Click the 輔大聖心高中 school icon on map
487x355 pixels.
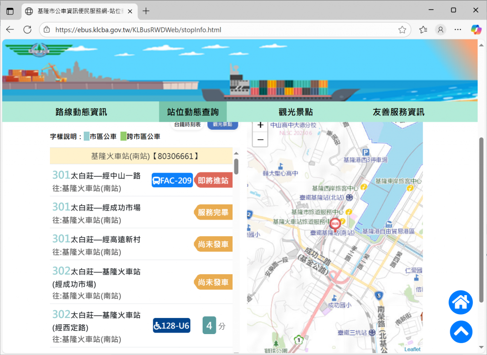[281, 166]
